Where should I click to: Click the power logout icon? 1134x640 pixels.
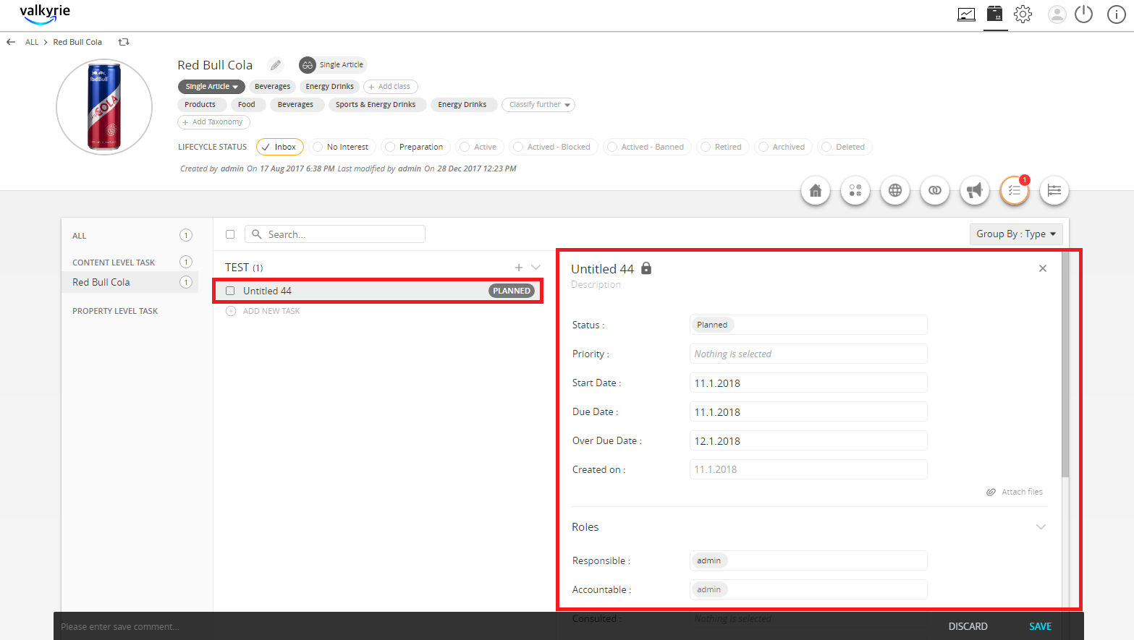point(1083,14)
